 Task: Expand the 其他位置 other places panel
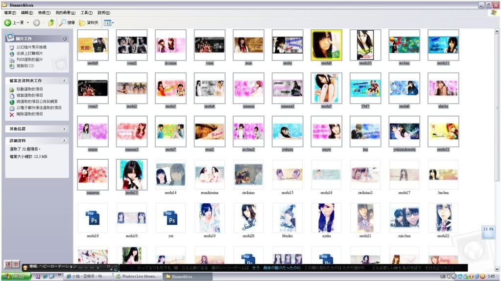pos(65,129)
